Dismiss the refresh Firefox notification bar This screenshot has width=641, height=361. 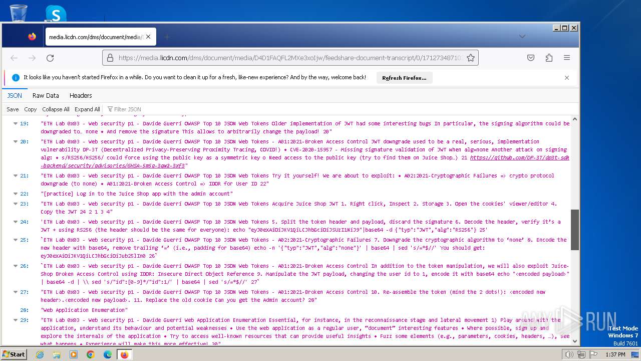click(x=567, y=78)
